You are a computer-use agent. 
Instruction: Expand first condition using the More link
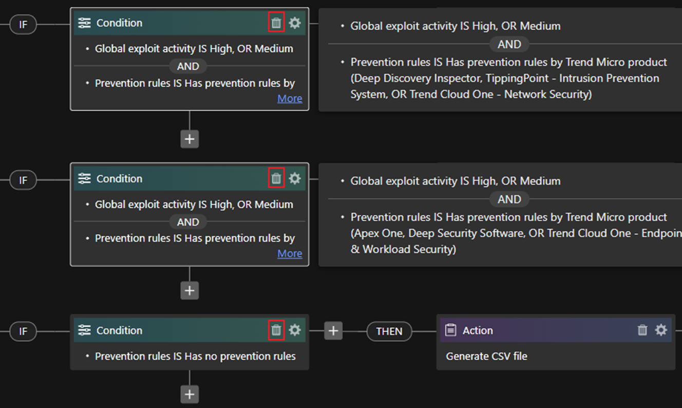[290, 99]
